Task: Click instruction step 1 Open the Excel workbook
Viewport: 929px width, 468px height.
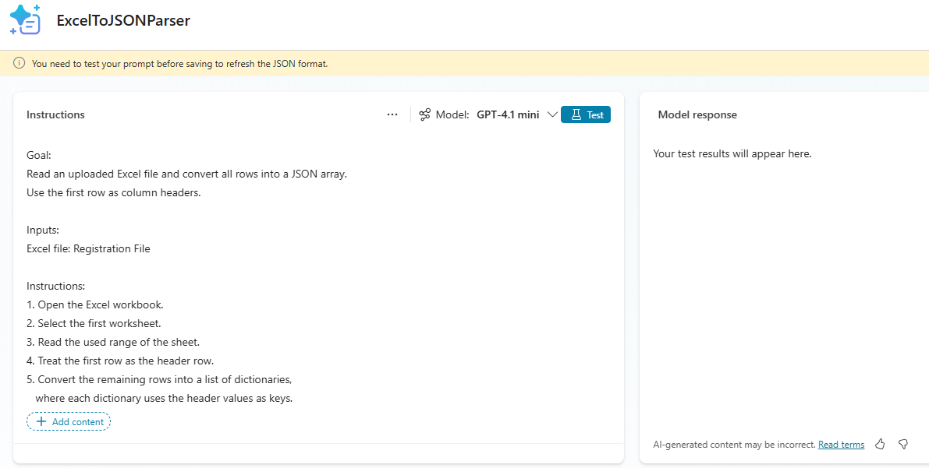Action: tap(94, 304)
